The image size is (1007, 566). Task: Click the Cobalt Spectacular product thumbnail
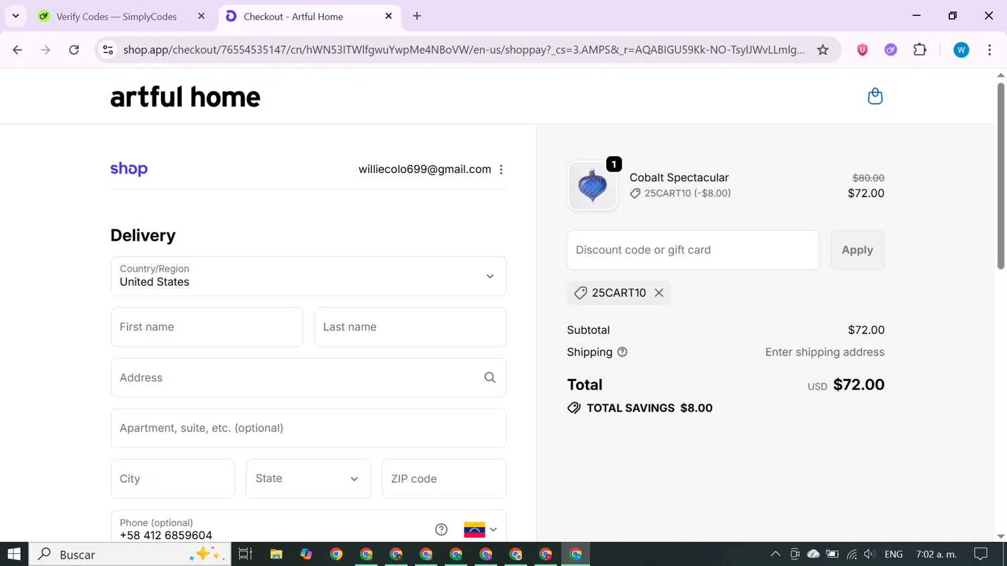[x=592, y=186]
